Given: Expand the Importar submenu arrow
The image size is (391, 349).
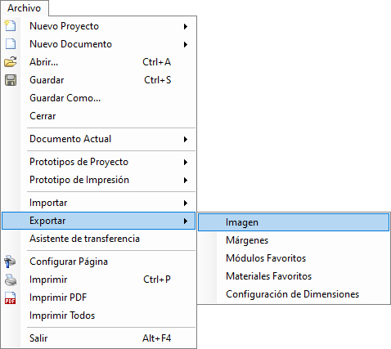Looking at the screenshot, I should 186,203.
